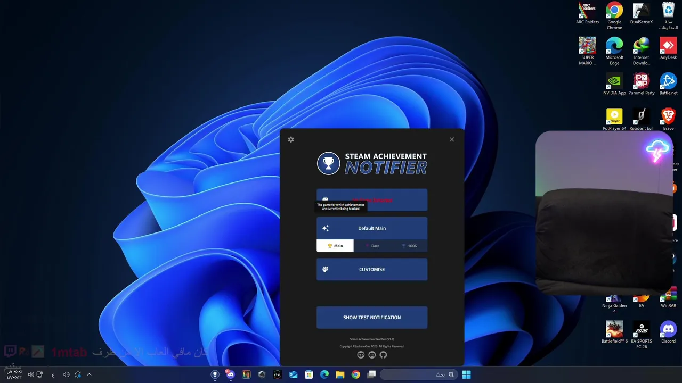Screen dimensions: 682x383
Task: Open the Recycle Bin desktop icon
Action: [668, 16]
